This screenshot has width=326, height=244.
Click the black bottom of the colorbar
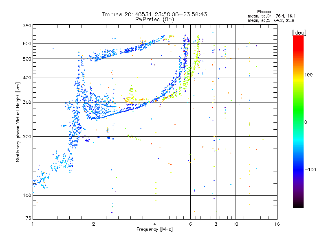pos(298,205)
